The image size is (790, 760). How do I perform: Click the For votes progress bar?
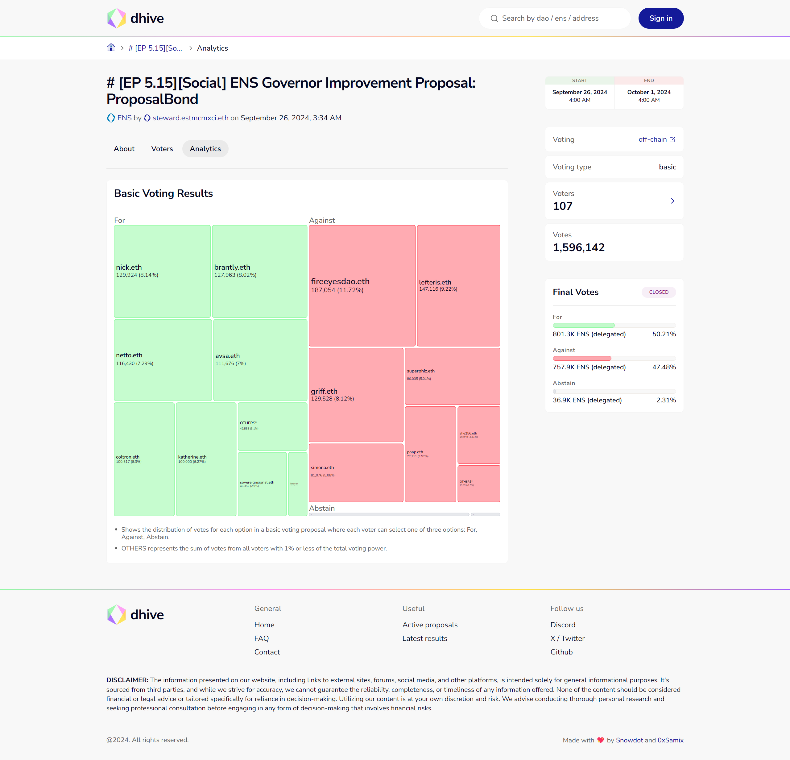click(614, 325)
